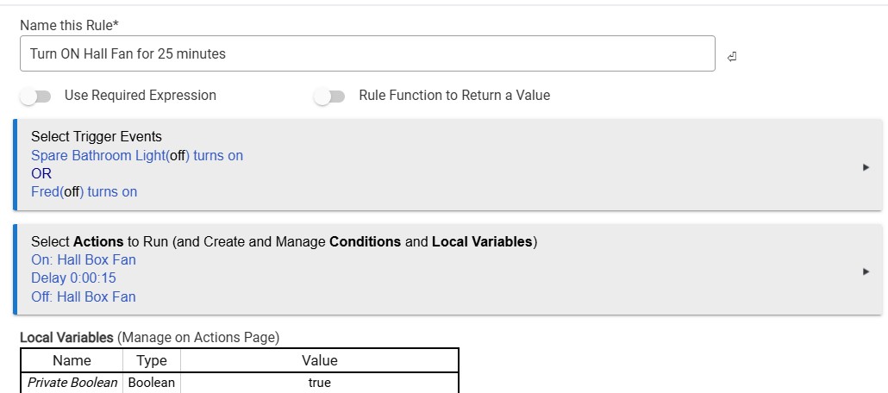Click the enter-key icon beside rule name
The image size is (888, 393).
pos(732,57)
